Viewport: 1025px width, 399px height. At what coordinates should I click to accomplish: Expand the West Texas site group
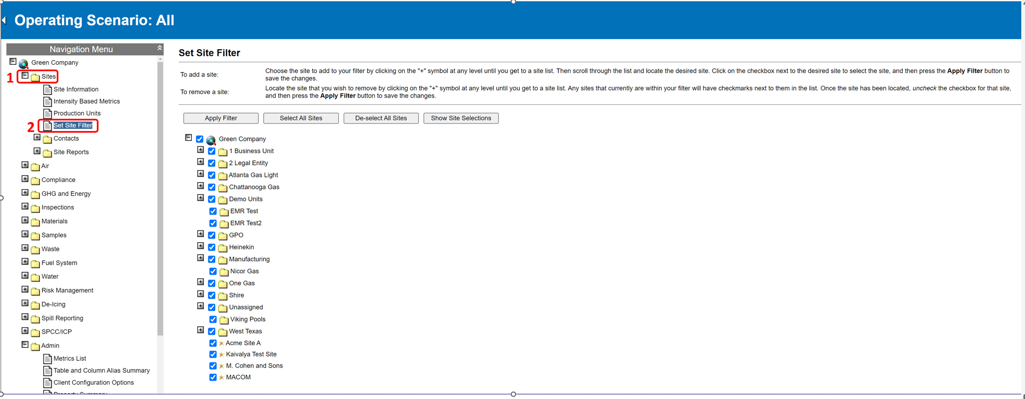click(x=201, y=330)
